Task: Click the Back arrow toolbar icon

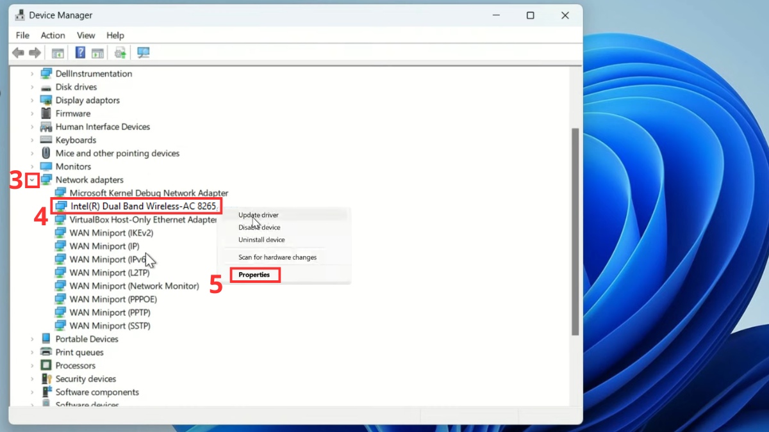Action: [x=18, y=52]
